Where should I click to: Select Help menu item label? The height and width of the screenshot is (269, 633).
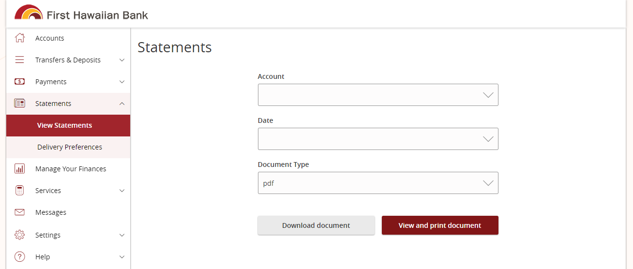43,257
